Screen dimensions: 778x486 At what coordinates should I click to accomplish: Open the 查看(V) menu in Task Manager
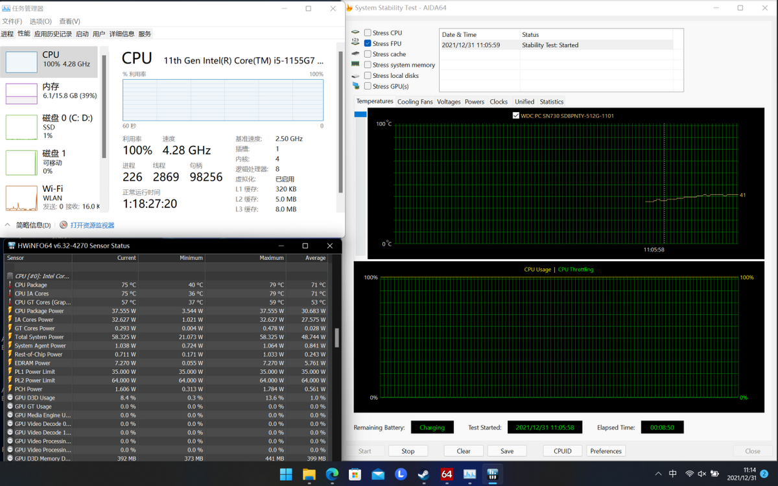69,21
